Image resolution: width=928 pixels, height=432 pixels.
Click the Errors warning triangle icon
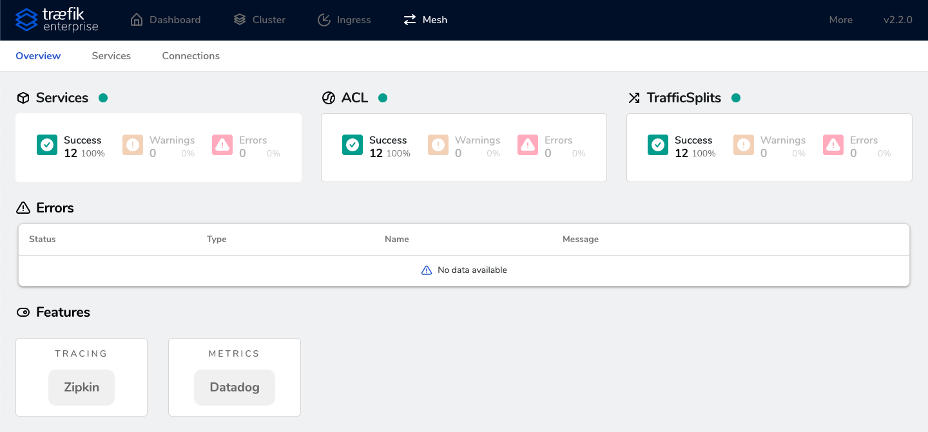pos(23,207)
